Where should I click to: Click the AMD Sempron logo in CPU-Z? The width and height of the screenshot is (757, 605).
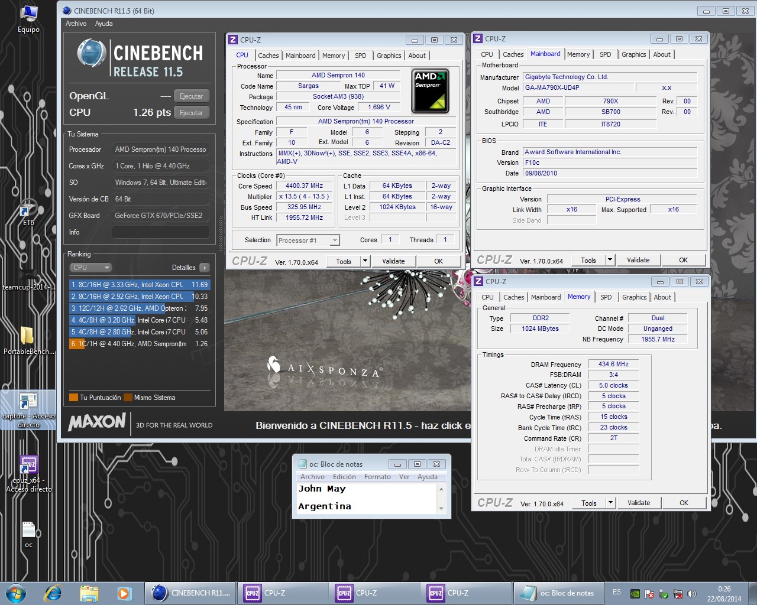[x=431, y=91]
